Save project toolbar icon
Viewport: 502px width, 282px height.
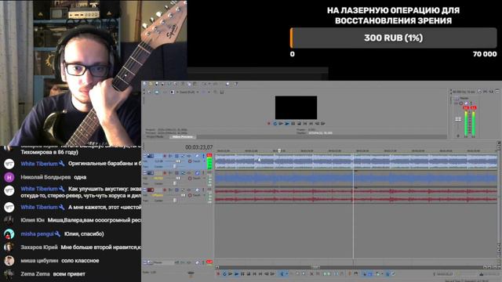coord(157,84)
